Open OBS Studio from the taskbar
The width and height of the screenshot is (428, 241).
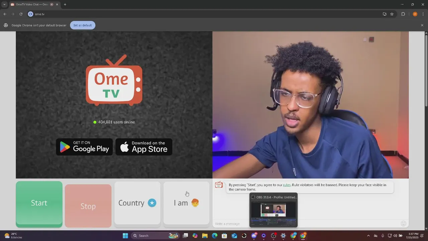point(274,236)
